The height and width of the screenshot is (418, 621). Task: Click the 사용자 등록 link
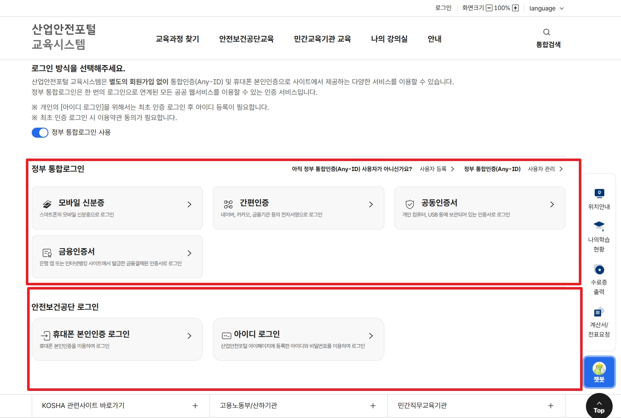click(x=437, y=169)
